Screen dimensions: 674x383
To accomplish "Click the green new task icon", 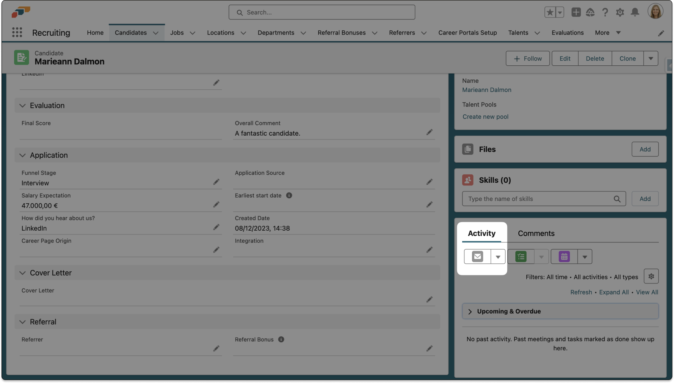I will click(x=521, y=257).
